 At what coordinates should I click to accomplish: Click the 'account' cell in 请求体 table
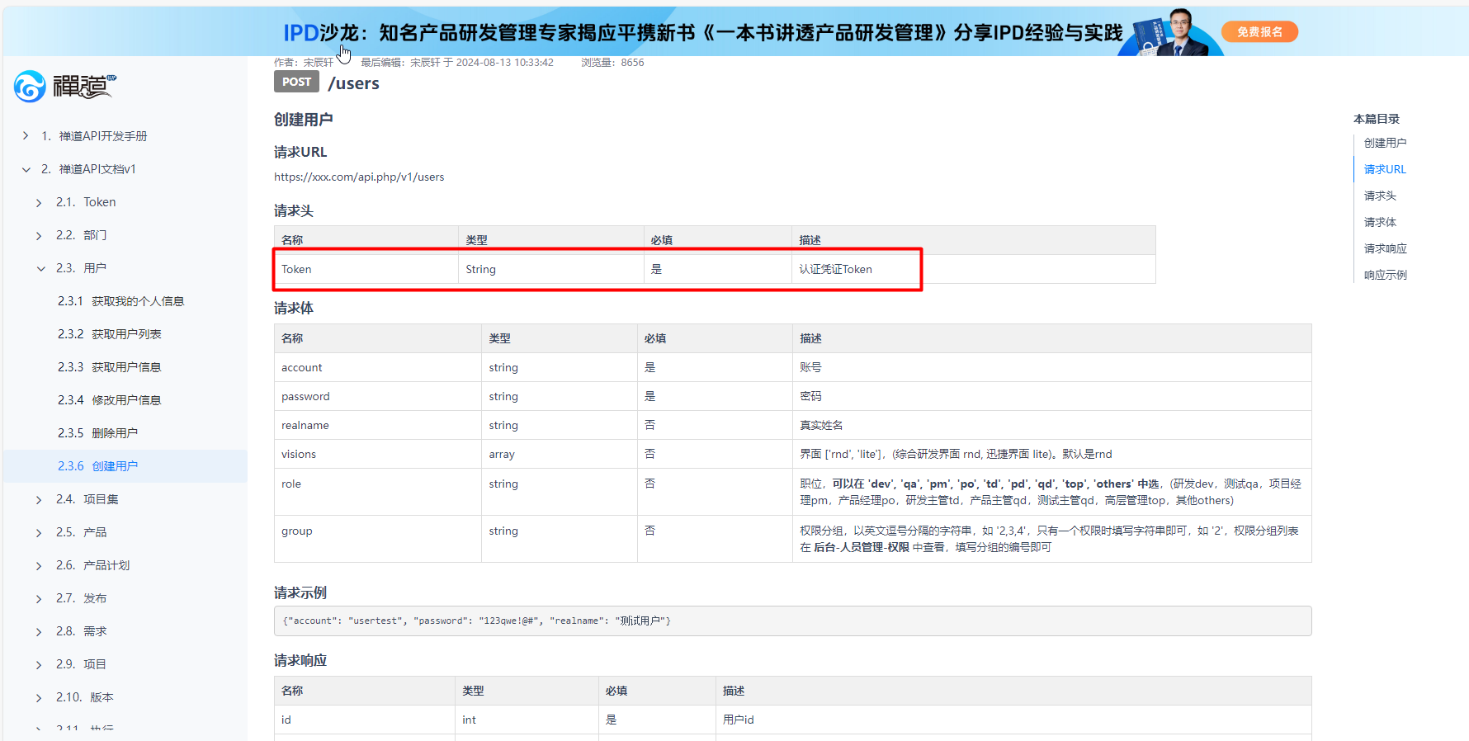tap(378, 367)
